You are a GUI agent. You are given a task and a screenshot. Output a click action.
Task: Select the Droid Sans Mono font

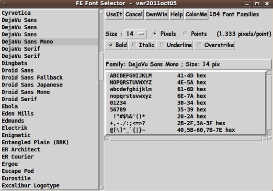(49, 92)
